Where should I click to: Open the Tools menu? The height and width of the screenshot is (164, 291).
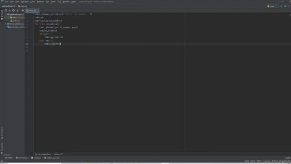(x=53, y=2)
